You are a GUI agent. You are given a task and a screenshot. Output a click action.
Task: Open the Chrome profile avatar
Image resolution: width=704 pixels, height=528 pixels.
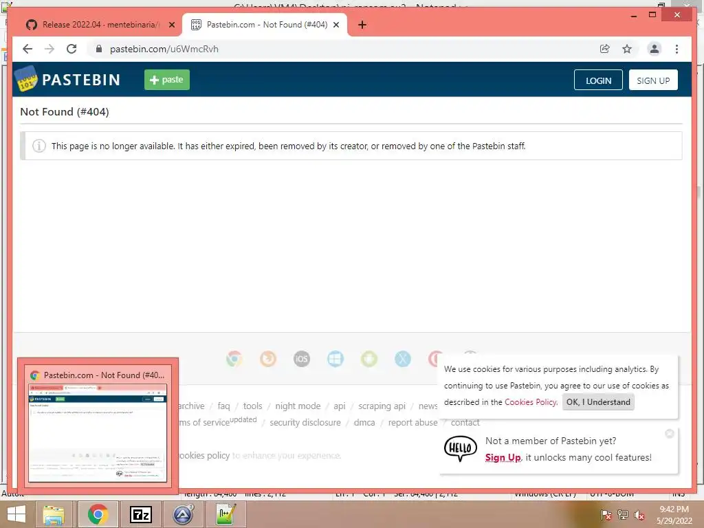click(654, 49)
